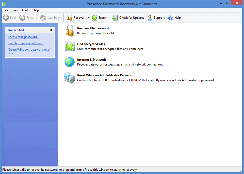The width and height of the screenshot is (244, 174).
Task: Open the File menu
Action: coord(6,10)
